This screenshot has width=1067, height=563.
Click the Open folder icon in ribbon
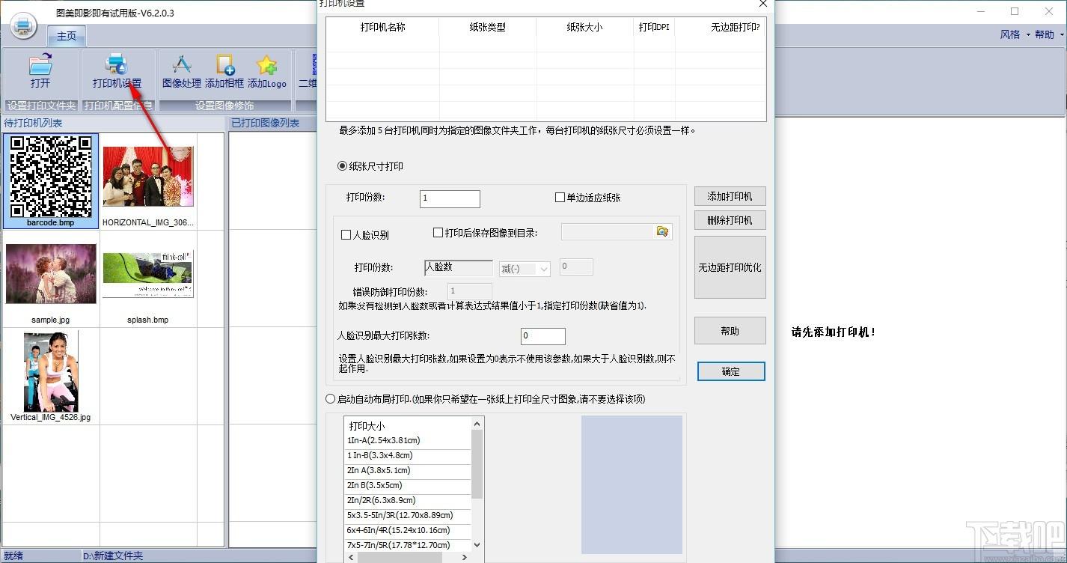point(40,66)
